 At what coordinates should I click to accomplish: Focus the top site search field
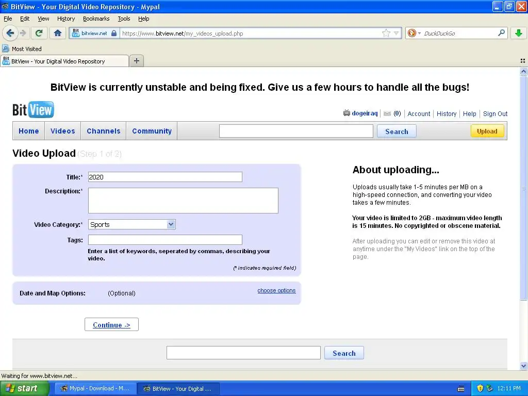296,131
